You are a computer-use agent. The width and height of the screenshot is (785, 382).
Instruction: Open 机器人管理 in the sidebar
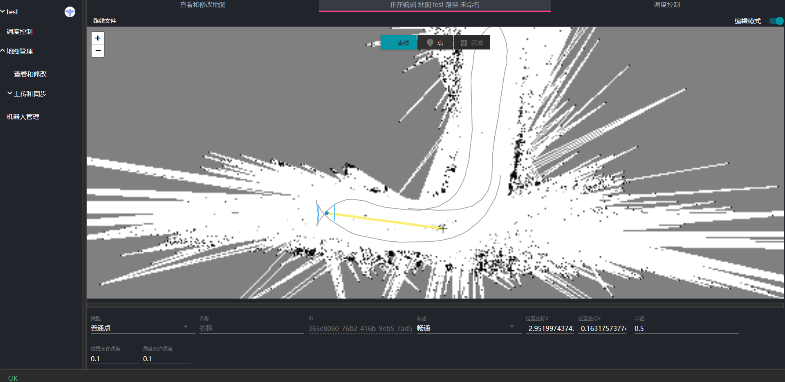click(23, 117)
